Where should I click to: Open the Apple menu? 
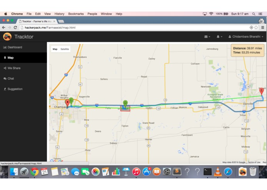click(x=6, y=14)
